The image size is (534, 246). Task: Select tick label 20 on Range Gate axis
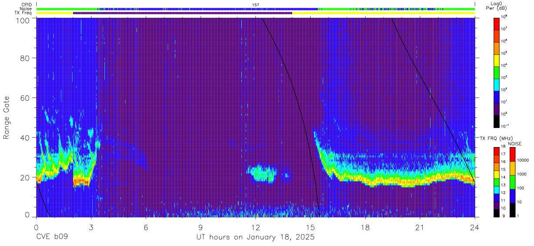(24, 177)
